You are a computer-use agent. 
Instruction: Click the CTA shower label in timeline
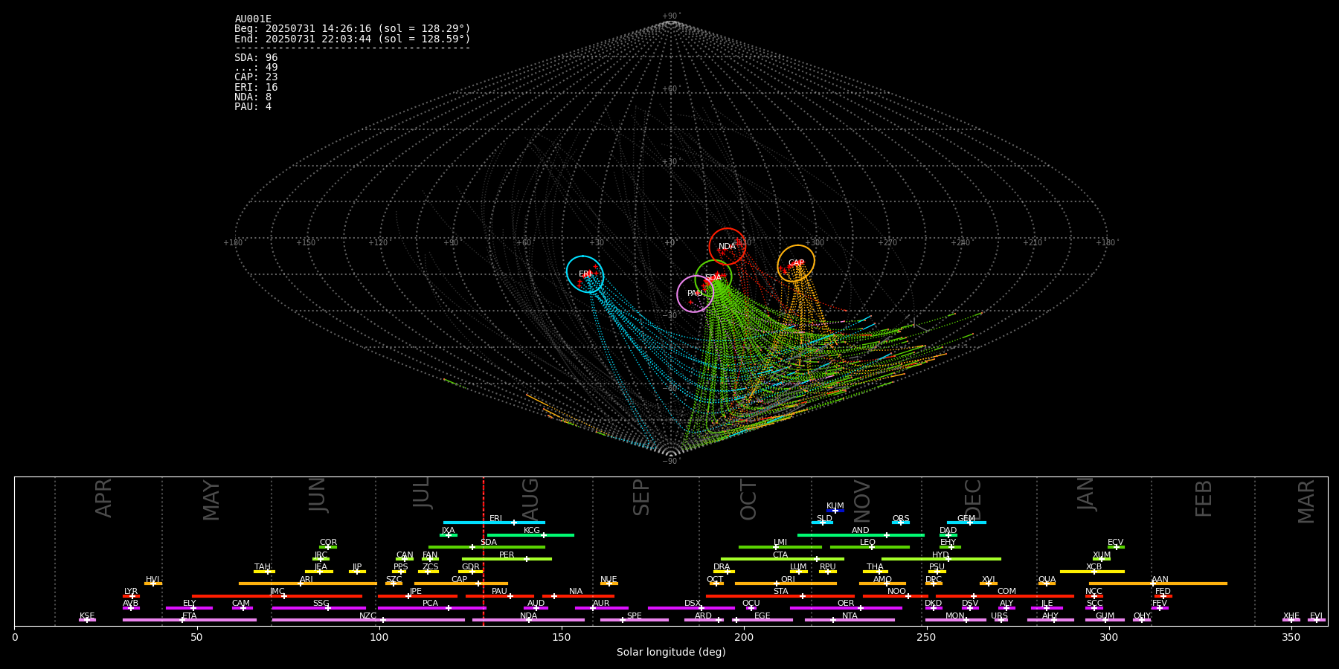coord(780,555)
